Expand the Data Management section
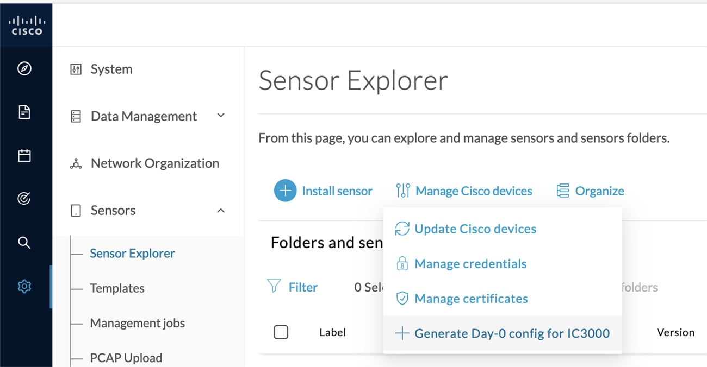The width and height of the screenshot is (707, 367). tap(221, 116)
